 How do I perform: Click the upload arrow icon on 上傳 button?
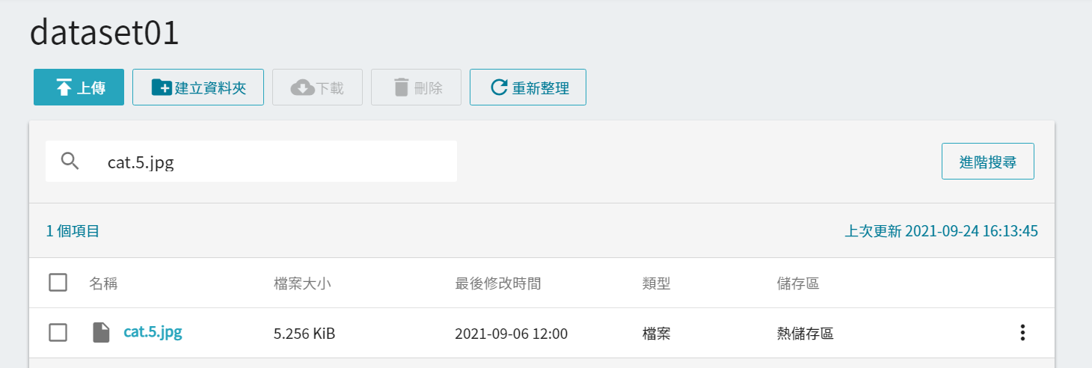coord(64,88)
